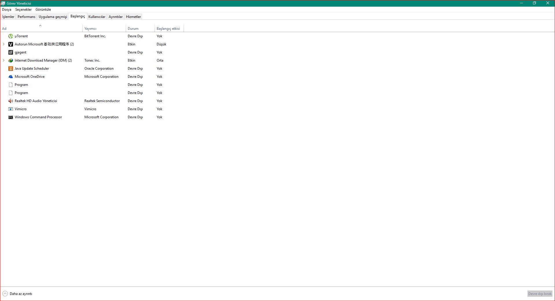Image resolution: width=555 pixels, height=301 pixels.
Task: Switch to the Hizmetler tab
Action: pyautogui.click(x=133, y=17)
